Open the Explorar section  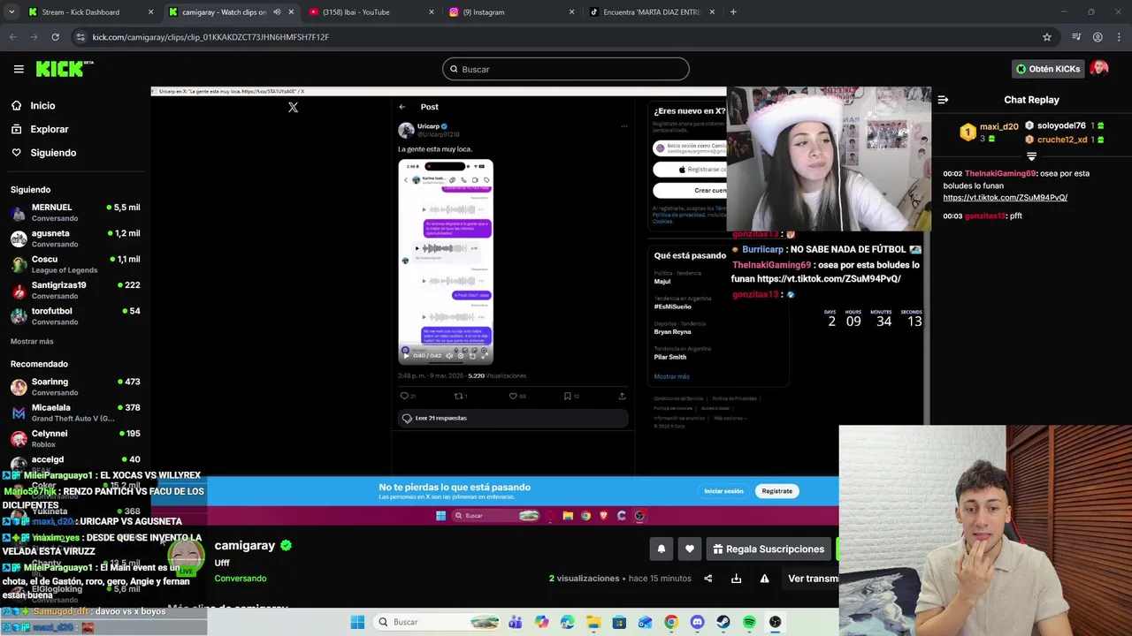[39, 129]
